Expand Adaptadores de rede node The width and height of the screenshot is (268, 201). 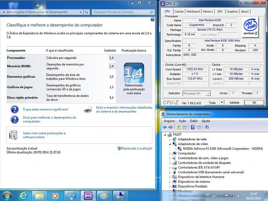point(170,140)
